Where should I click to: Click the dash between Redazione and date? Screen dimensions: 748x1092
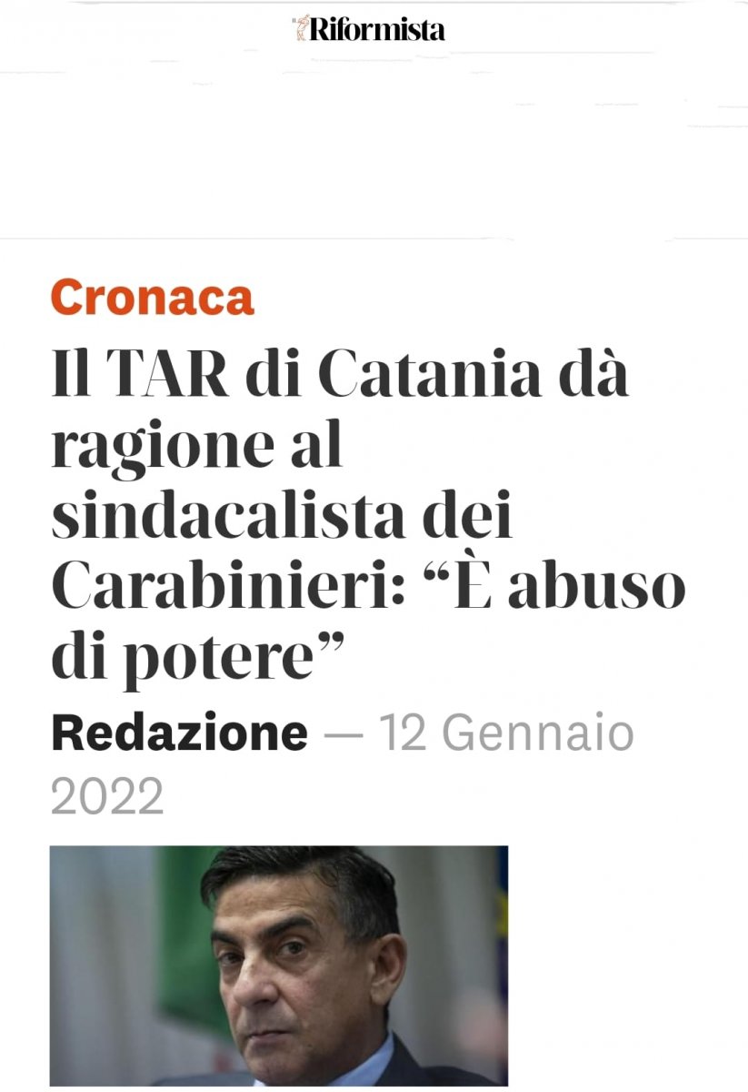coord(343,735)
